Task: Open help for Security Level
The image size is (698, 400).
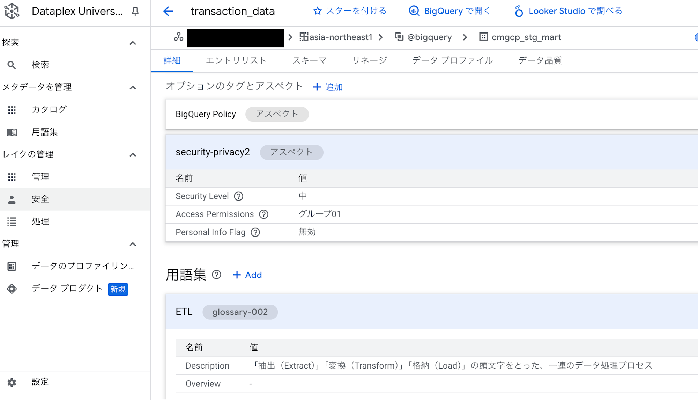Action: (239, 196)
